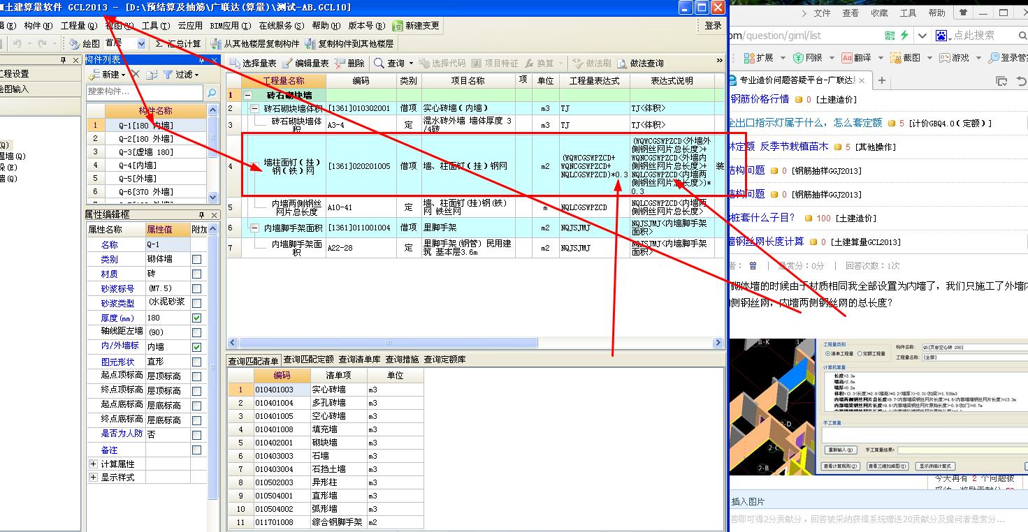Expand the 计算属性 group
This screenshot has height=532, width=1028.
pyautogui.click(x=93, y=464)
